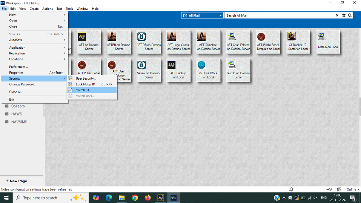Click the Windows taskbar search box
This screenshot has height=203, width=361.
[51, 198]
